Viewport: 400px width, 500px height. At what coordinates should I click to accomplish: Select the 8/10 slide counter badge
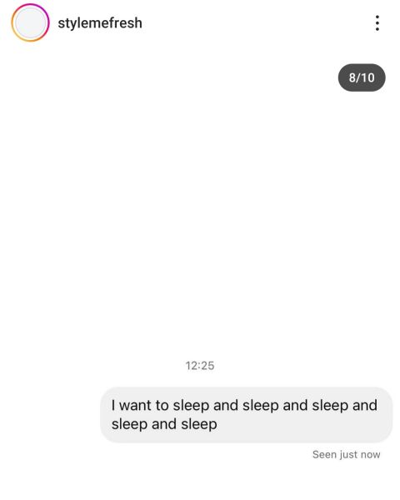[362, 77]
